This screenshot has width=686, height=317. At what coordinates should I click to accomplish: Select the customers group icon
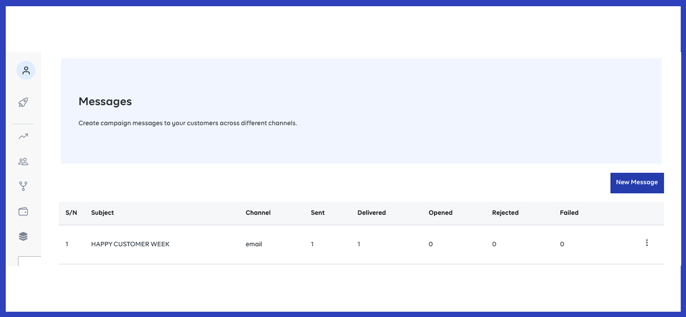click(x=23, y=162)
